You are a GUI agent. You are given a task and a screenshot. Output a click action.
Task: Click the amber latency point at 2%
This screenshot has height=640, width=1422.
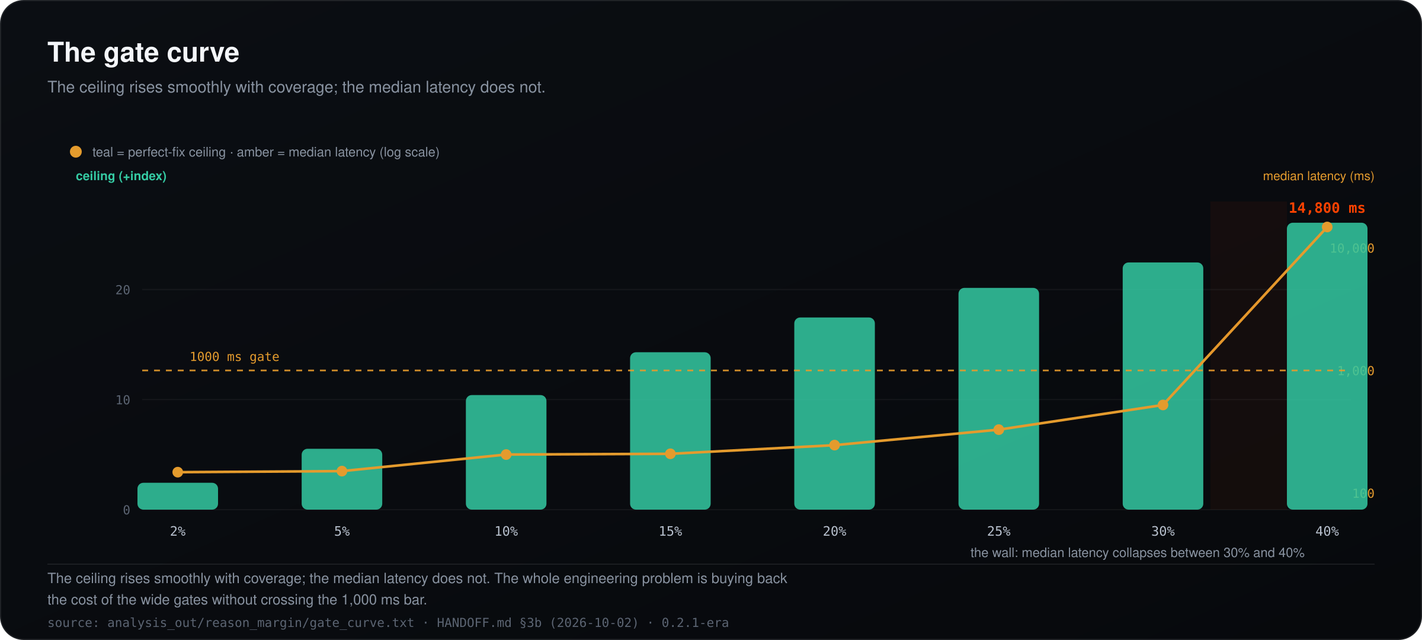click(x=178, y=472)
